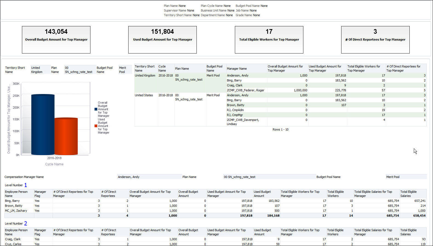Click the red Used Budget legend swatch
The image size is (433, 246).
coord(96,126)
